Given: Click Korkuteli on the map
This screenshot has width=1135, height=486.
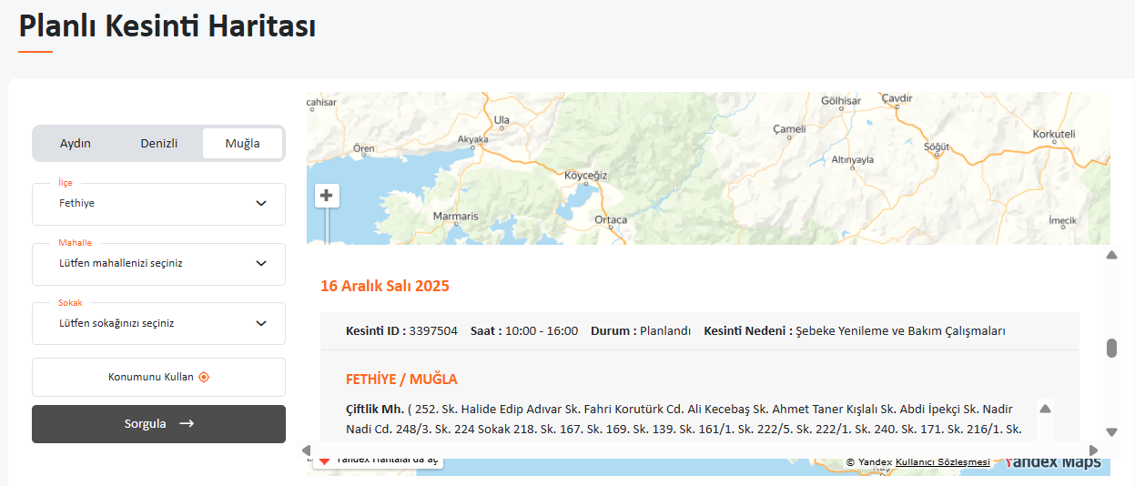Looking at the screenshot, I should 1054,134.
